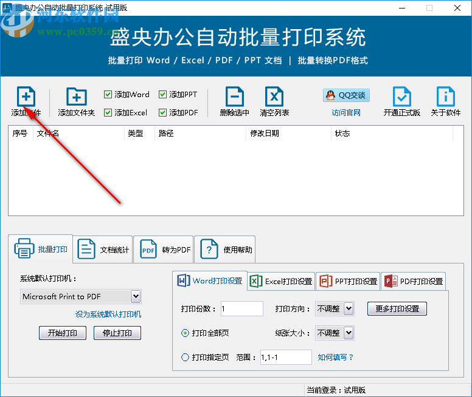Switch to the 转为PDF tab
The width and height of the screenshot is (472, 397).
(164, 249)
